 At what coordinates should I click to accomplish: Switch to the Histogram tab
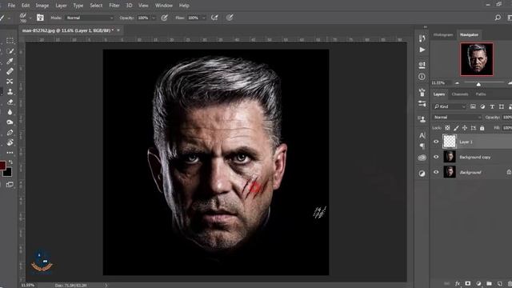pyautogui.click(x=443, y=34)
